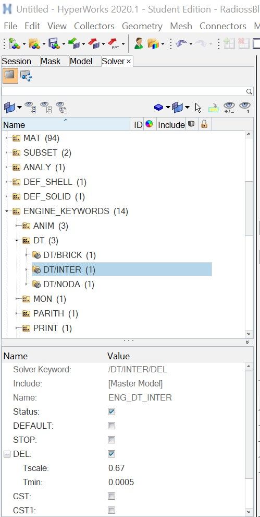Screen dimensions: 260x517
Task: Click the New Model toolbar icon
Action: tap(13, 43)
